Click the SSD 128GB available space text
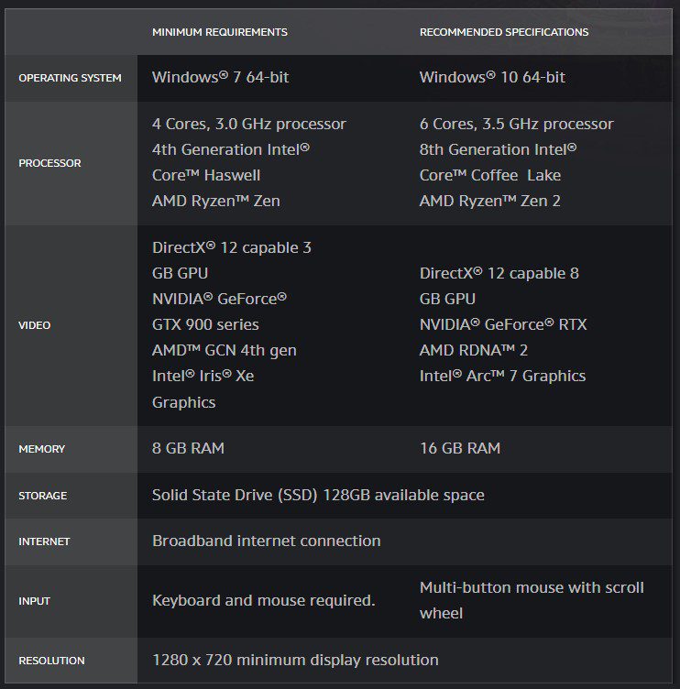The image size is (680, 689). pyautogui.click(x=318, y=495)
